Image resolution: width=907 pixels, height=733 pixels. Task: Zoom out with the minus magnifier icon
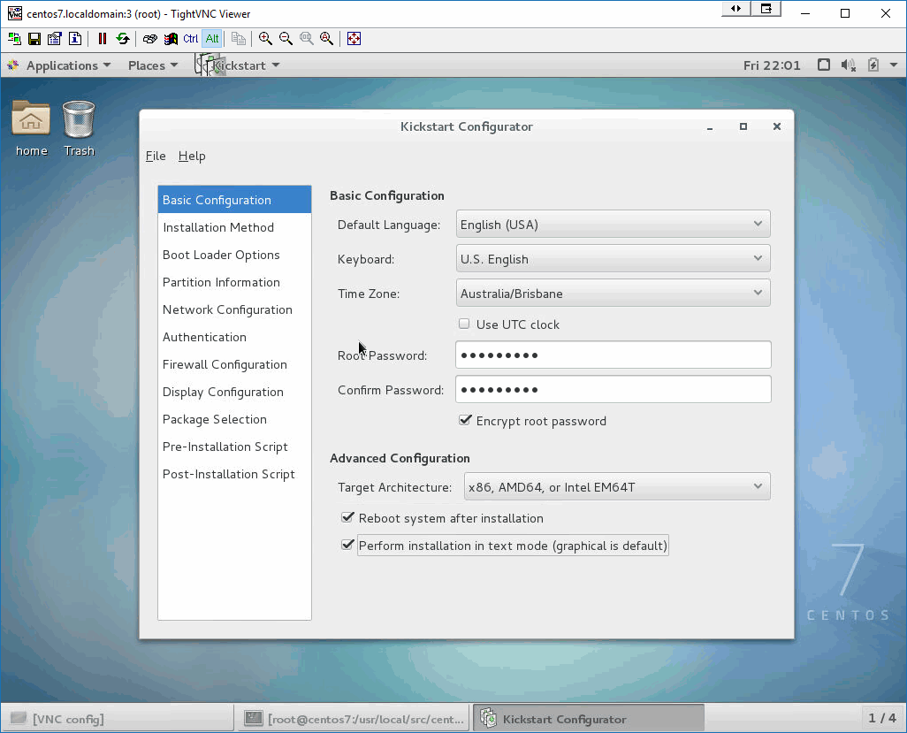tap(286, 39)
